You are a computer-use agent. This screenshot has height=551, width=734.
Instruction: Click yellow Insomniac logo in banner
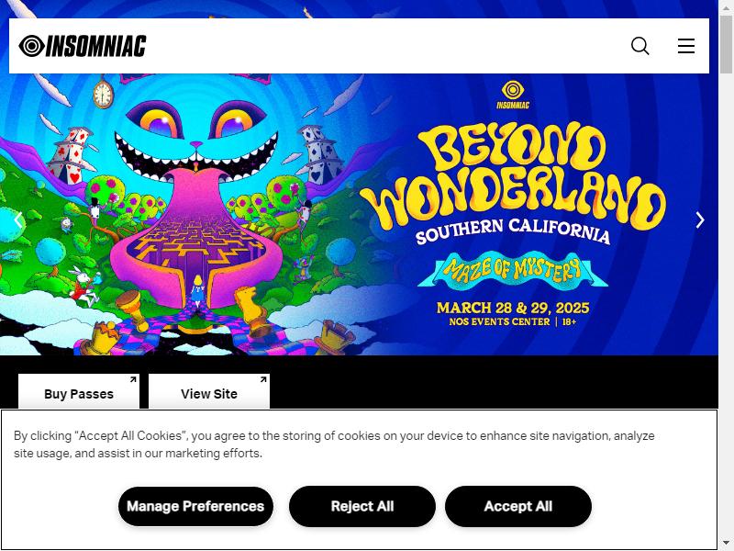point(513,96)
